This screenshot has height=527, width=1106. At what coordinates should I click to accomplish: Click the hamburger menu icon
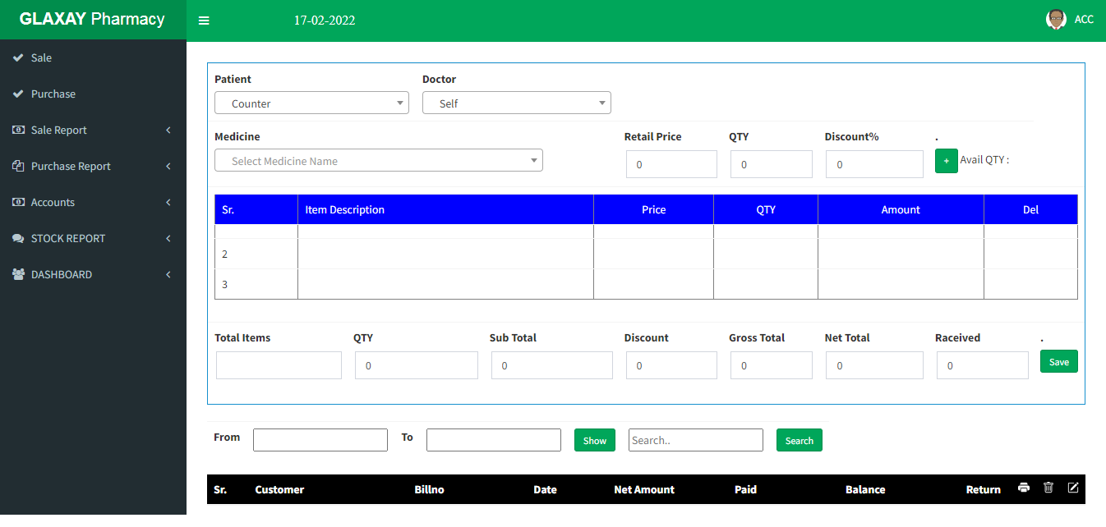coord(204,21)
